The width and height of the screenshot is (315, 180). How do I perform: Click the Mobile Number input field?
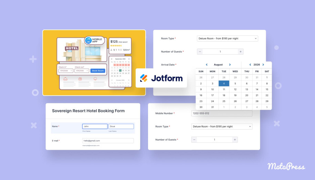click(222, 113)
